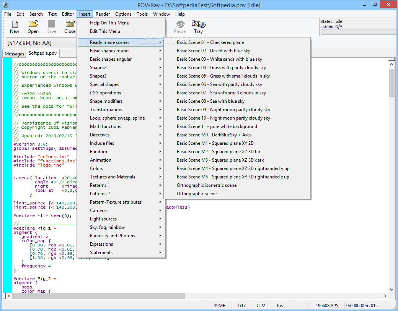The width and height of the screenshot is (398, 311).
Task: Insert Basic Scene M0 - DarkBlueSky + Axes
Action: (x=237, y=135)
